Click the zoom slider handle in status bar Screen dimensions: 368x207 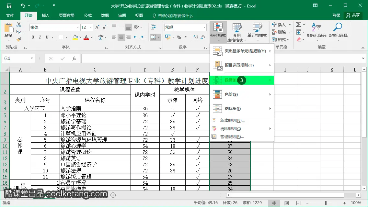(326, 203)
